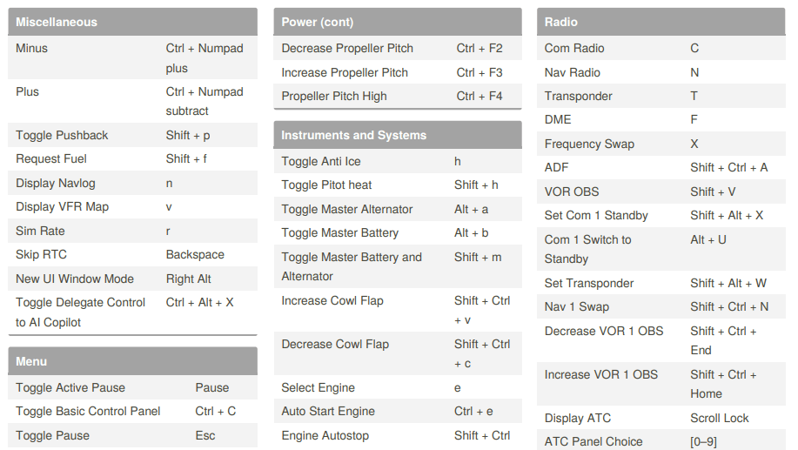Click the Menu section header
The width and height of the screenshot is (798, 450).
point(31,361)
